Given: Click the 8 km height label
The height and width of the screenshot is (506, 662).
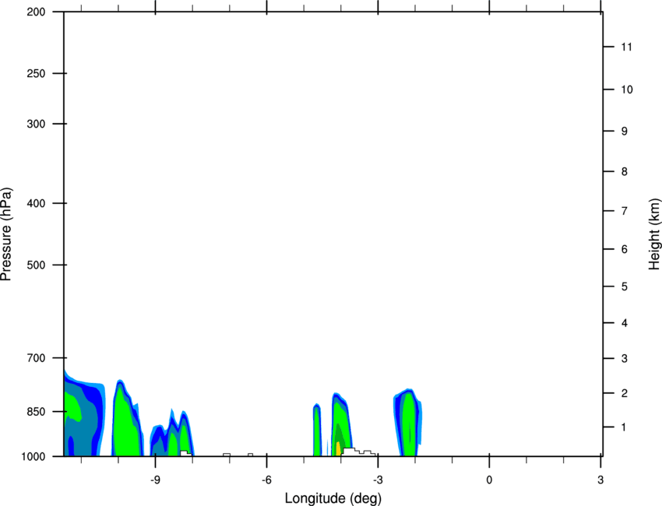Looking at the screenshot, I should (624, 172).
